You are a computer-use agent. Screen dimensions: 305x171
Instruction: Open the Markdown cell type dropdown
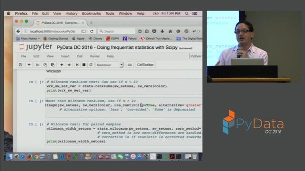point(109,65)
